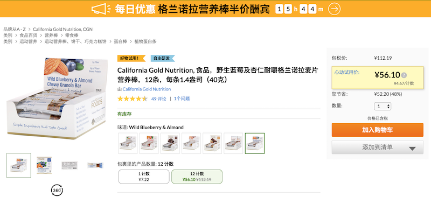
Task: View the nutrition label thumbnail image
Action: pyautogui.click(x=69, y=165)
